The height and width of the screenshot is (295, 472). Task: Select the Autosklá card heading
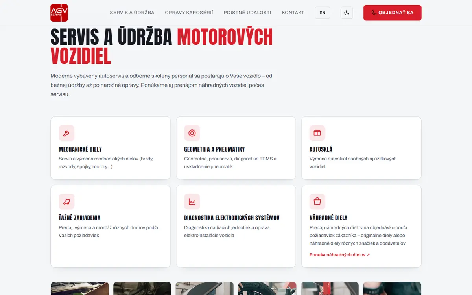(x=321, y=149)
